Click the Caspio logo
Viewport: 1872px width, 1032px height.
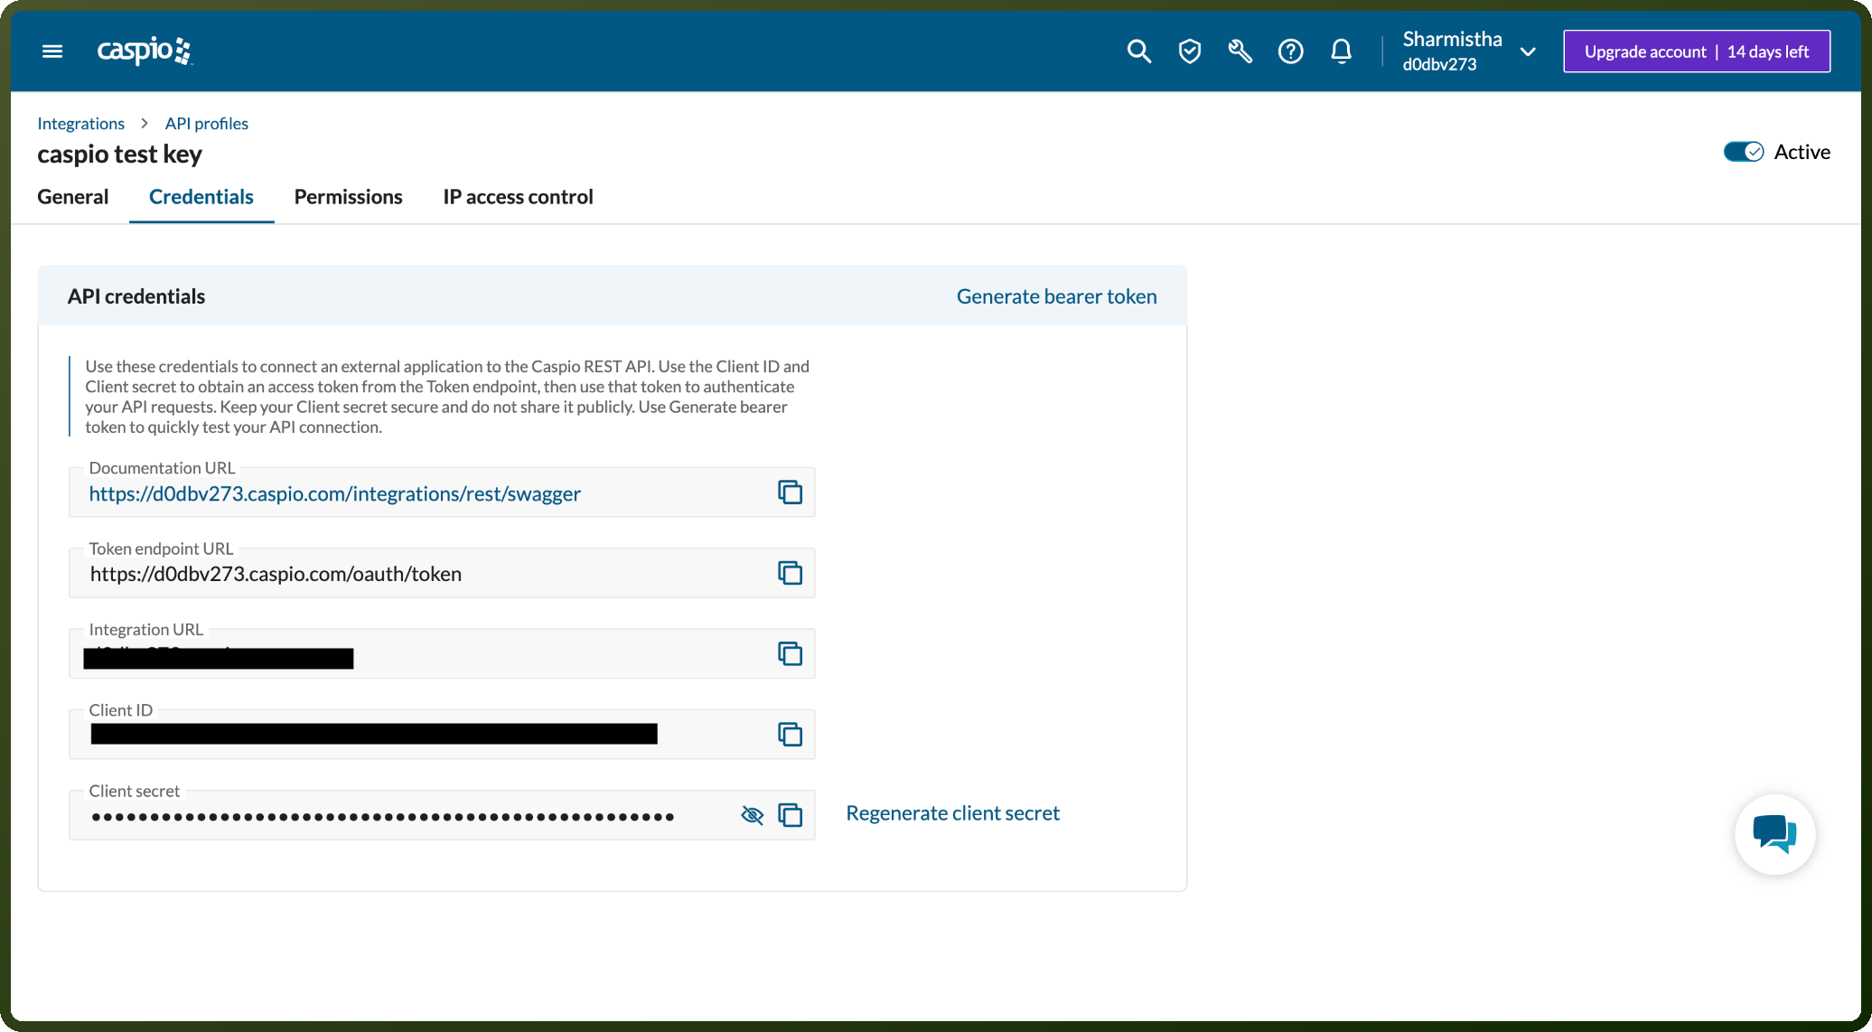pos(145,51)
